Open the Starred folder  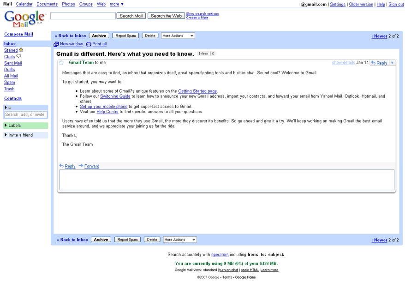pyautogui.click(x=11, y=50)
